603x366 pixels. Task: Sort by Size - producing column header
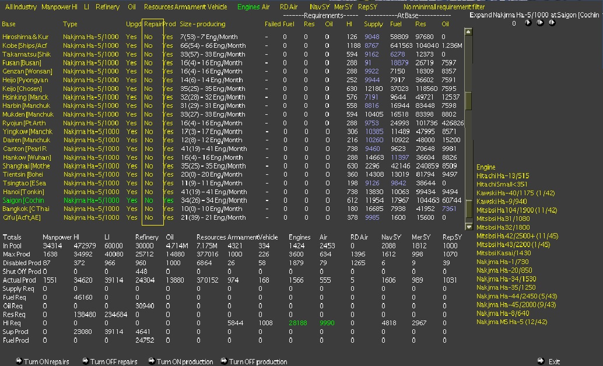(x=203, y=24)
